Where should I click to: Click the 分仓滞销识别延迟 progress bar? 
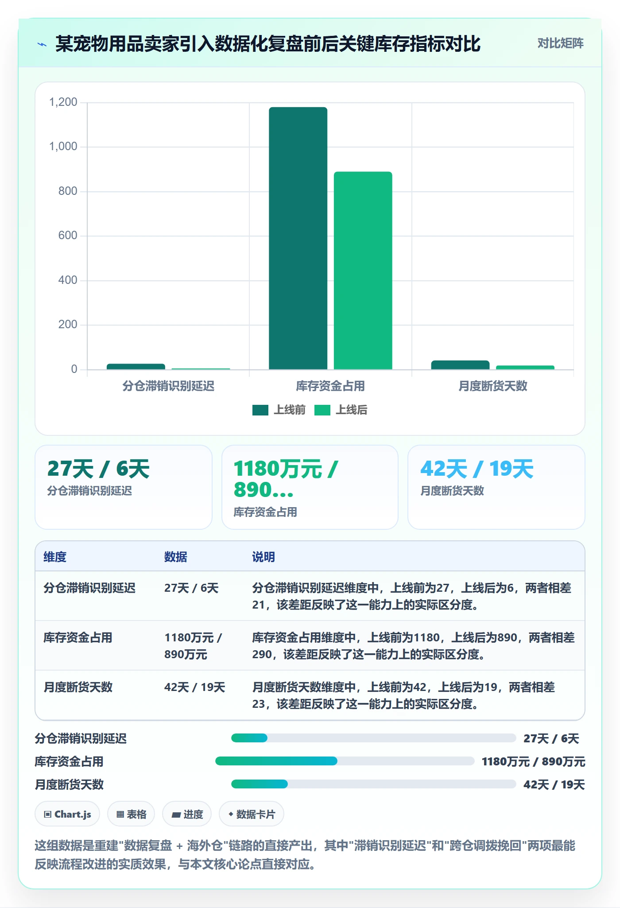point(374,738)
